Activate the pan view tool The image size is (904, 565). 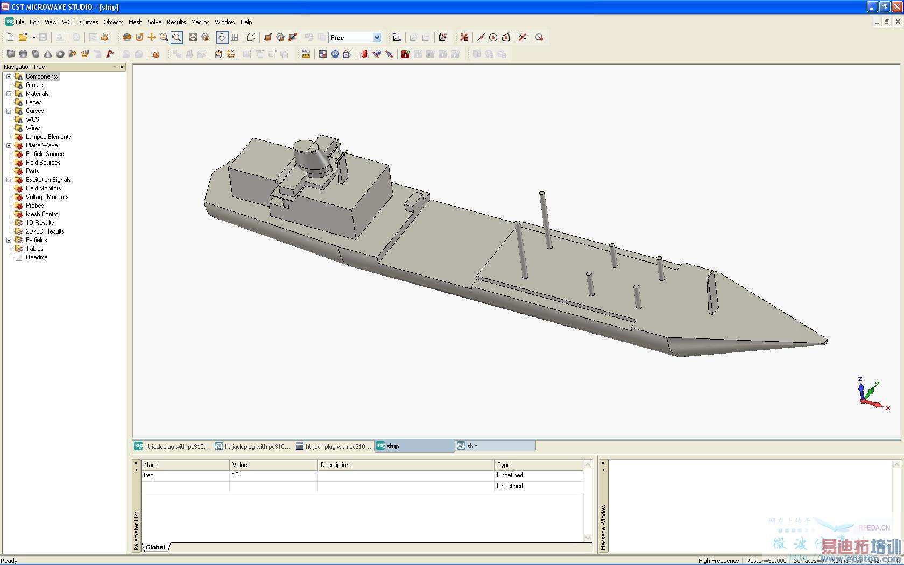pyautogui.click(x=152, y=37)
